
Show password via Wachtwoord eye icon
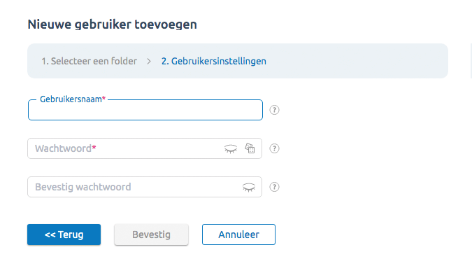pos(231,149)
